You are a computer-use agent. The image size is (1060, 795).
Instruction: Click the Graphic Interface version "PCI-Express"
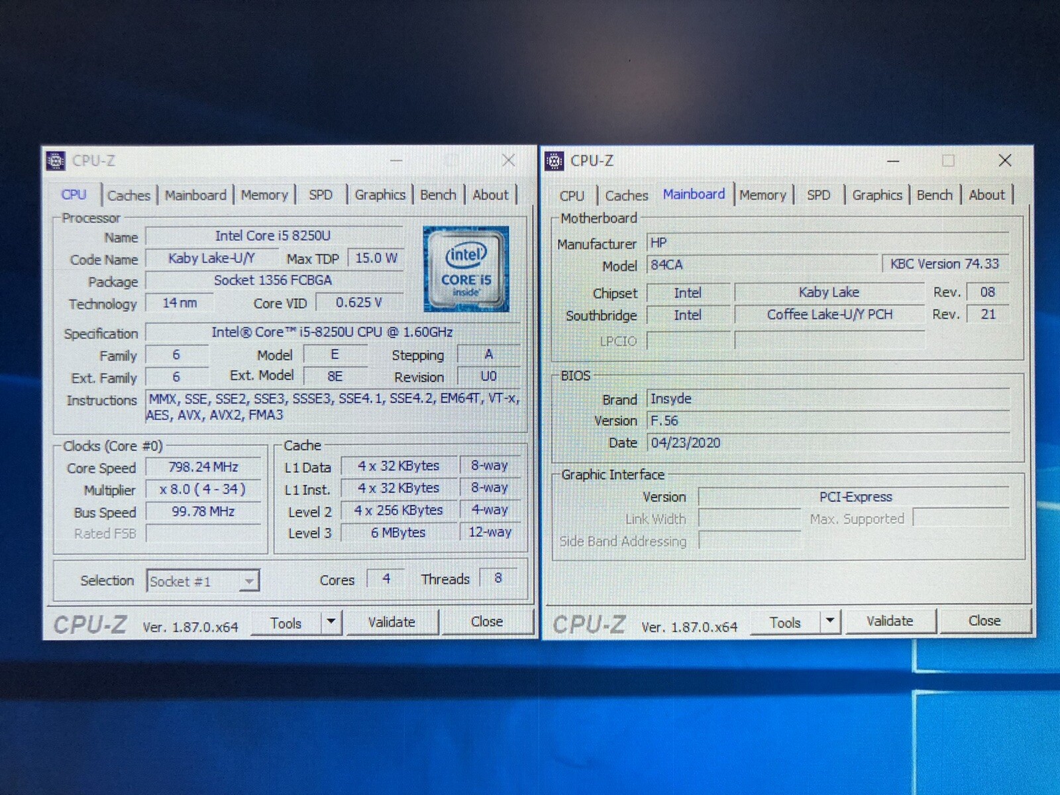tap(855, 497)
